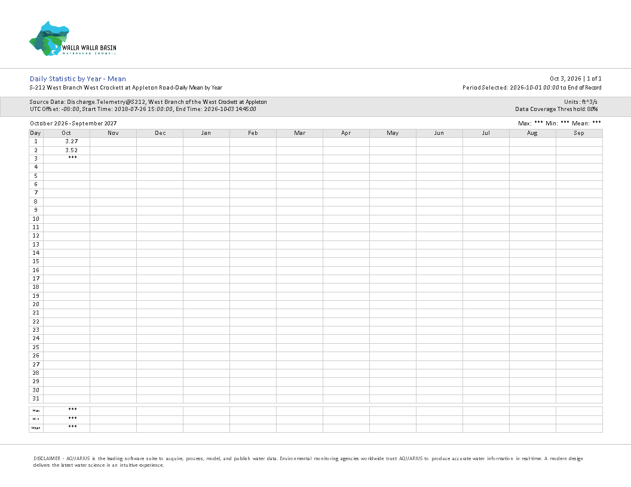The image size is (631, 487).
Task: Click the AQUARIUS disclaimer text in the footer
Action: (308, 462)
